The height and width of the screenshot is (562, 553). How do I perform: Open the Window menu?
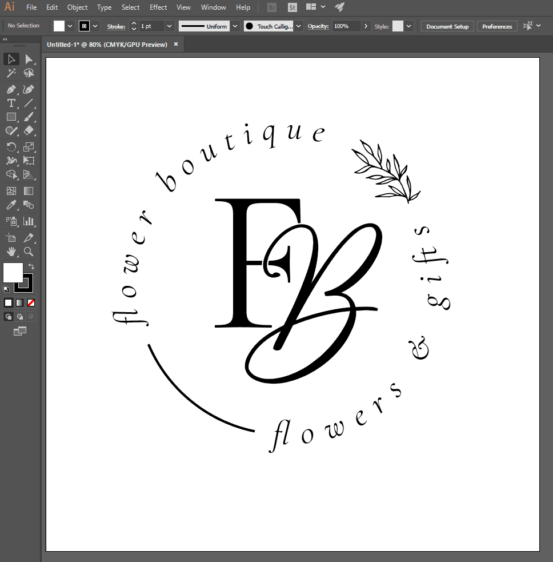click(214, 7)
